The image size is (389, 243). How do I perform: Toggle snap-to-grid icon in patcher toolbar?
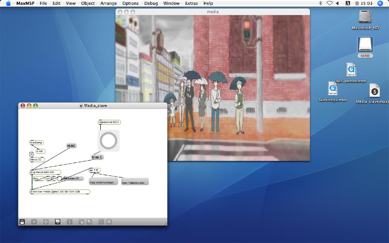(109, 222)
